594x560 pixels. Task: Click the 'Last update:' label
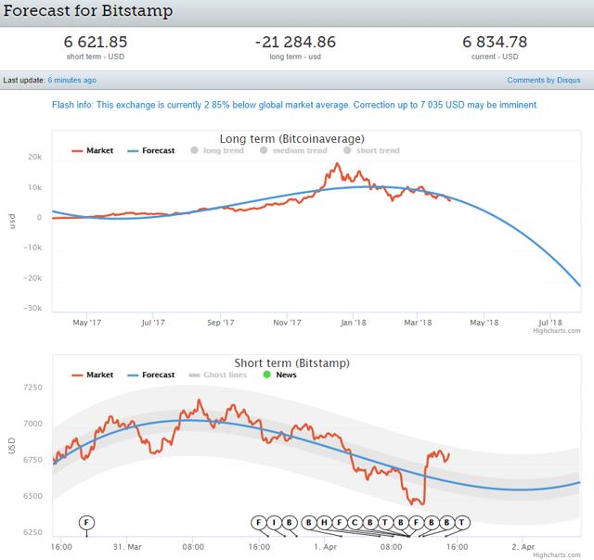pos(24,81)
